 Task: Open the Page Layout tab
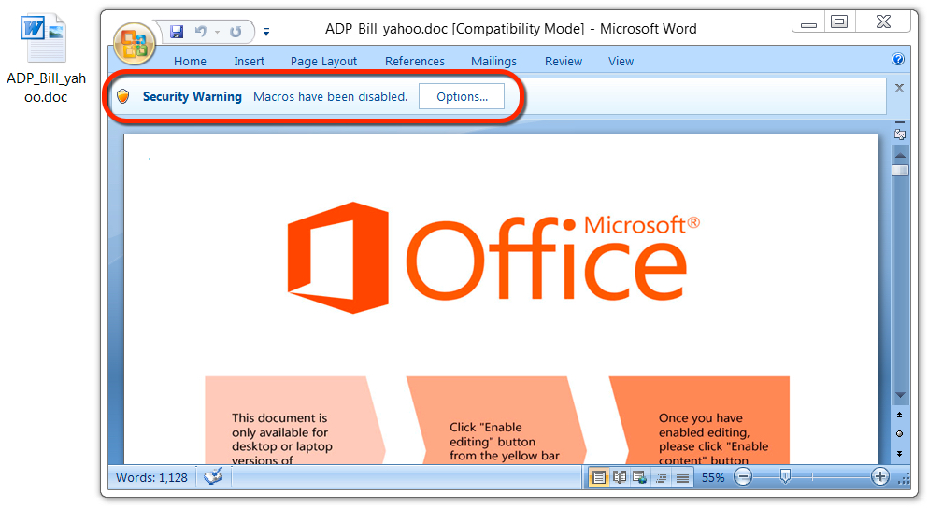(323, 61)
